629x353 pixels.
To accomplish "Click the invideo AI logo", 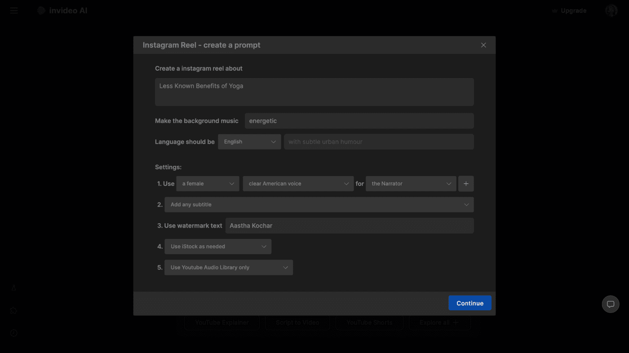I will 62,10.
